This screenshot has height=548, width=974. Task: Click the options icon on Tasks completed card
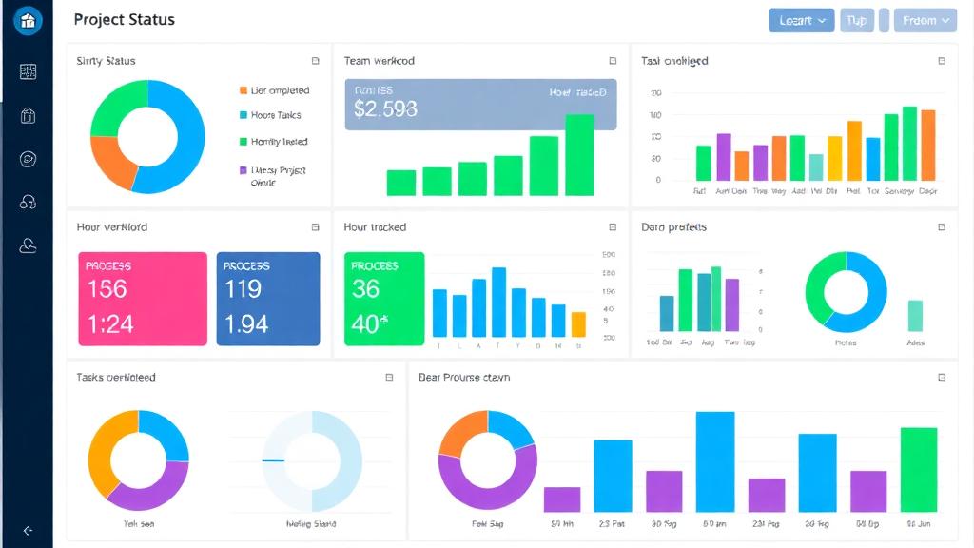(x=388, y=377)
